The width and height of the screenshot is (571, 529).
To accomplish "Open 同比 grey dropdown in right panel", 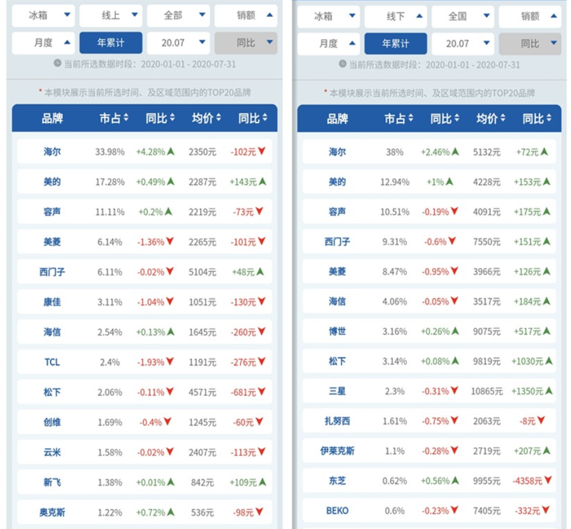I will pyautogui.click(x=530, y=43).
